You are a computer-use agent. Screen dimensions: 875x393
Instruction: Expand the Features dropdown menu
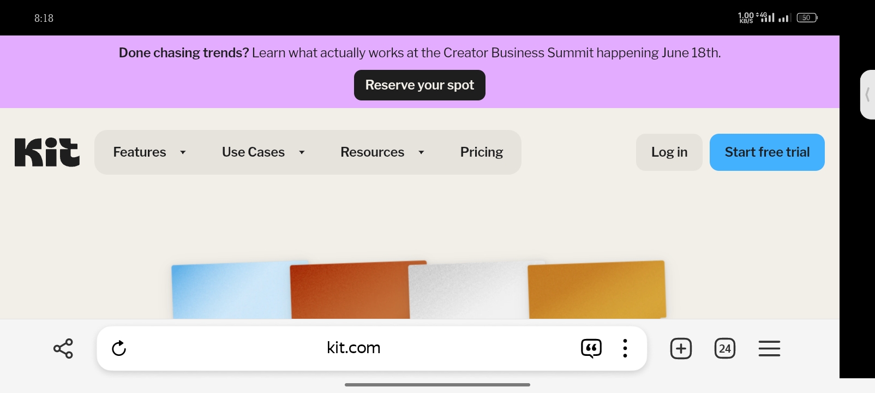tap(149, 152)
